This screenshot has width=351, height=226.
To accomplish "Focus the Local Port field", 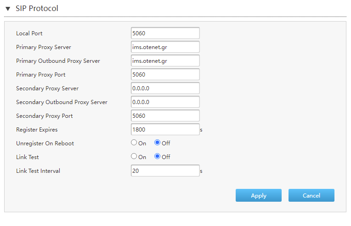I will click(x=165, y=33).
